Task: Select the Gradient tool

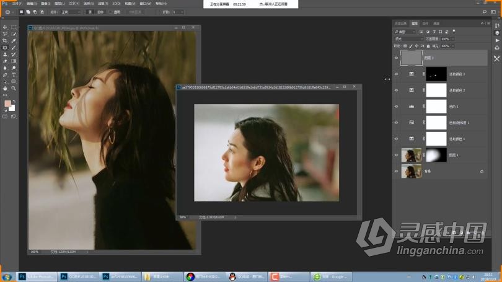Action: (14, 61)
